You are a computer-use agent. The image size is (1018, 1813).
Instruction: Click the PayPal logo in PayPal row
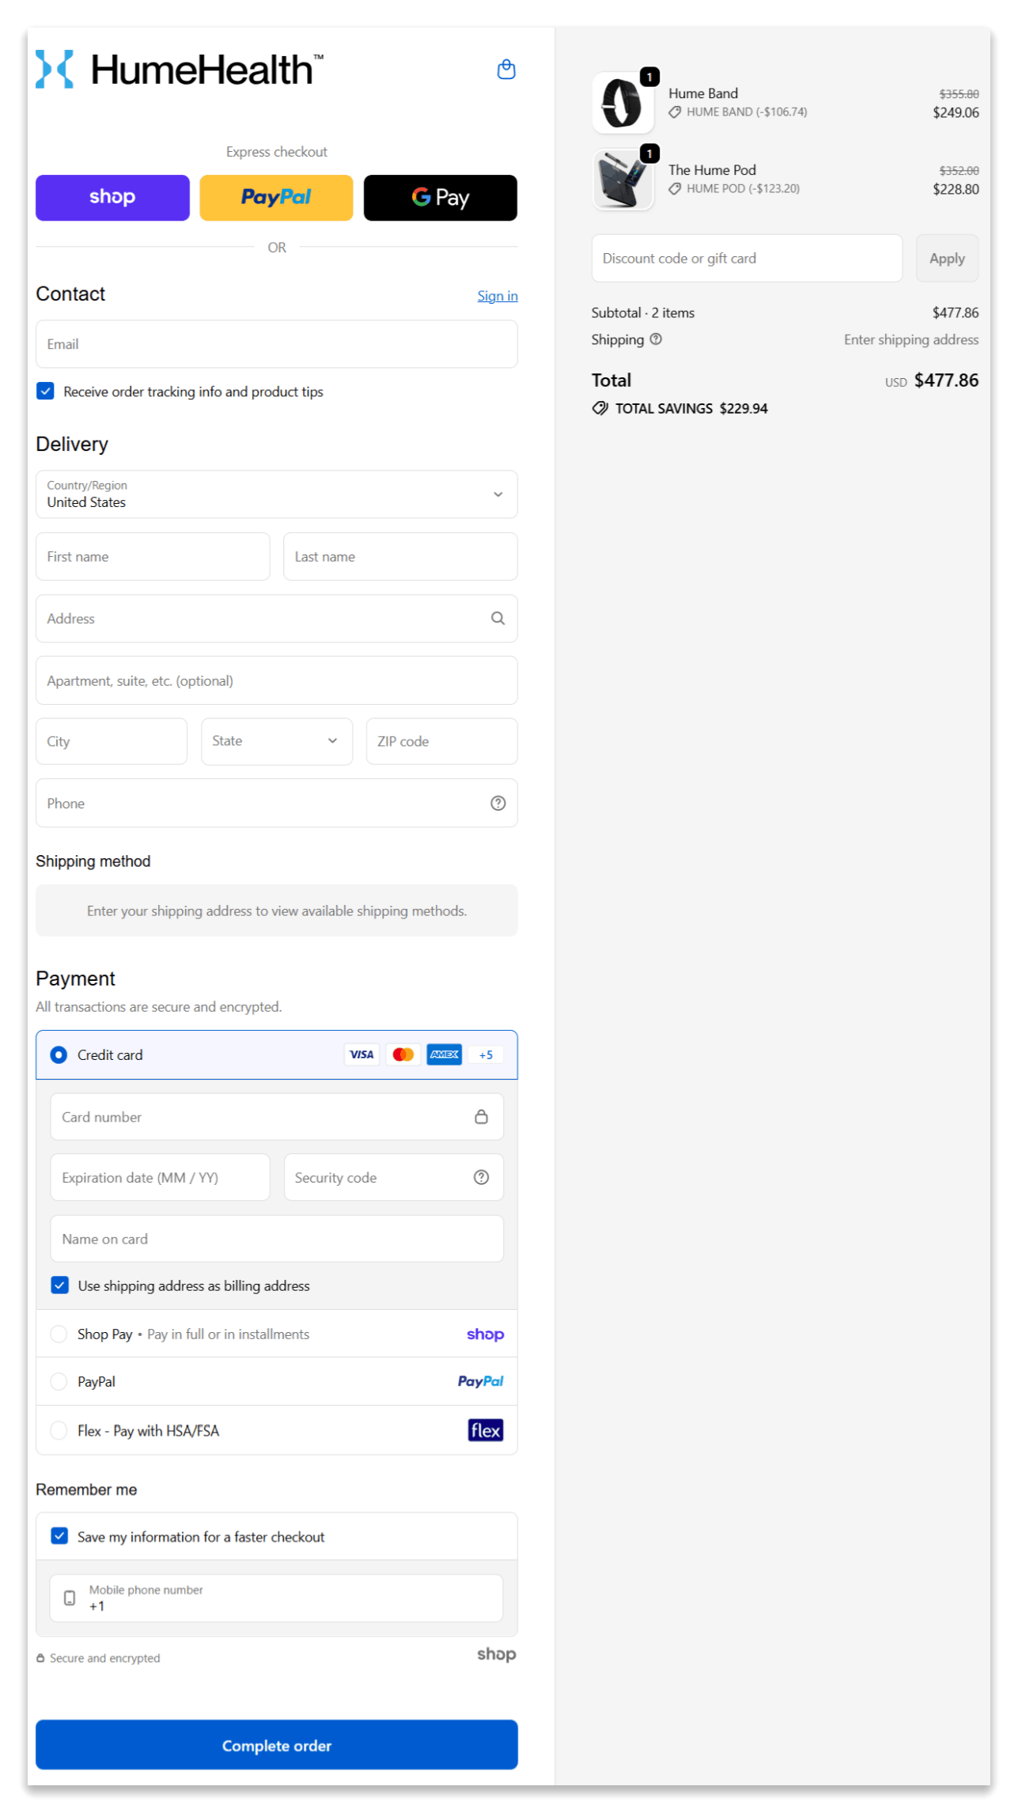click(480, 1381)
